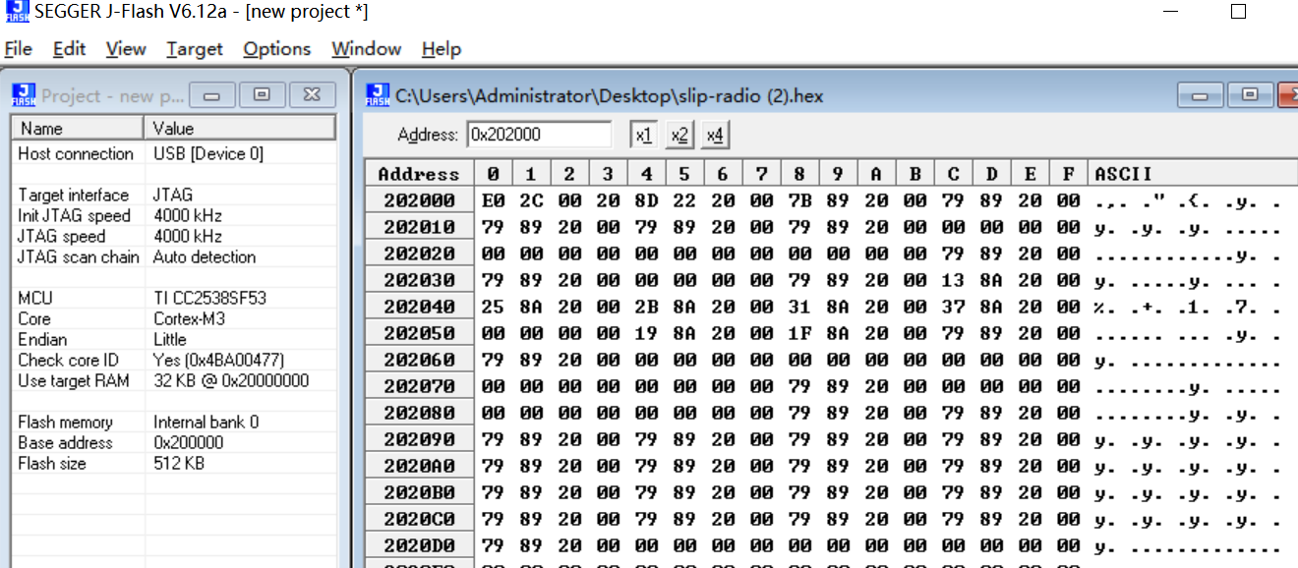The width and height of the screenshot is (1298, 568).
Task: Minimize the Project panel
Action: coord(211,94)
